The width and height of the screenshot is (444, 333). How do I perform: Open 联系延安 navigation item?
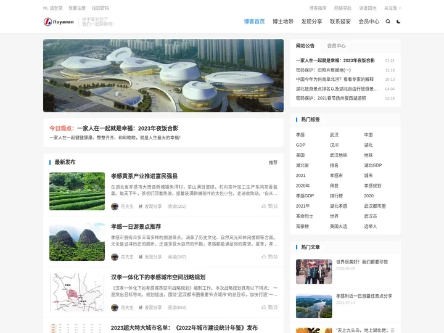click(340, 22)
